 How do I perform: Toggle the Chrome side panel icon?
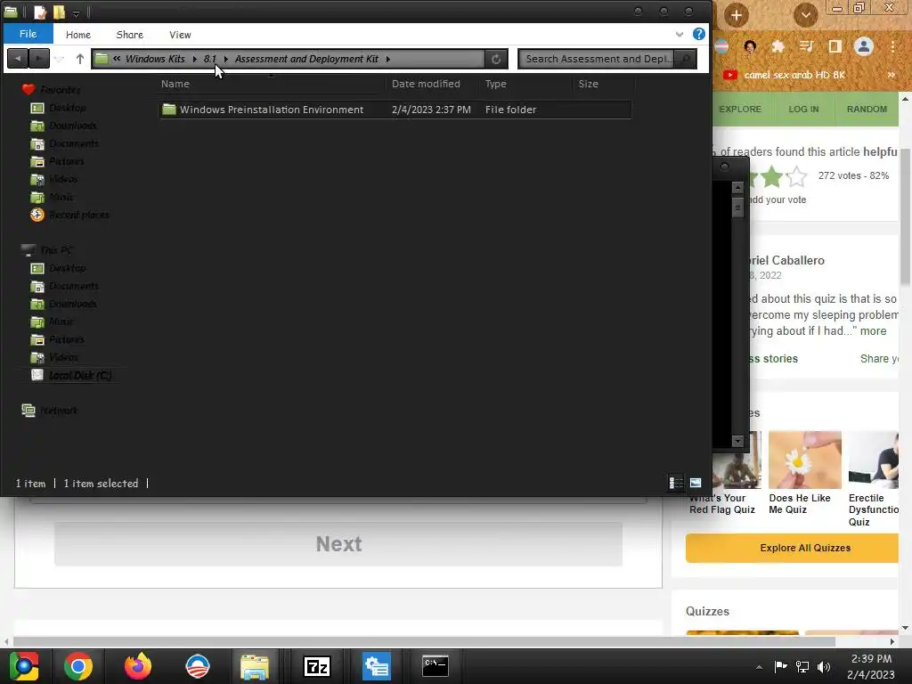[835, 46]
